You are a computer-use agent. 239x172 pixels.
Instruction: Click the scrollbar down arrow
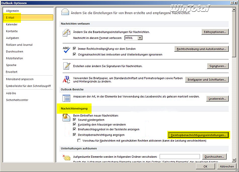[x=234, y=160]
